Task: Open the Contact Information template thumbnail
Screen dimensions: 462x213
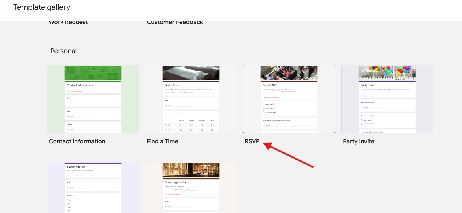Action: click(93, 99)
